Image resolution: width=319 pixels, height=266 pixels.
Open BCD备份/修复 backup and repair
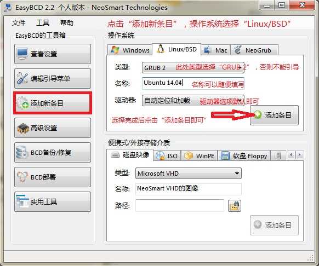53,152
